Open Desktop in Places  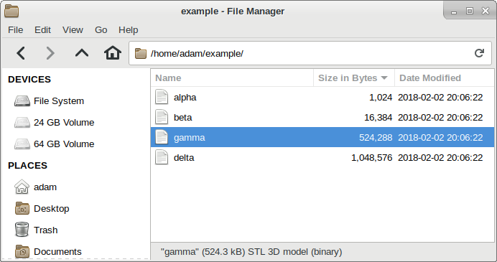51,209
